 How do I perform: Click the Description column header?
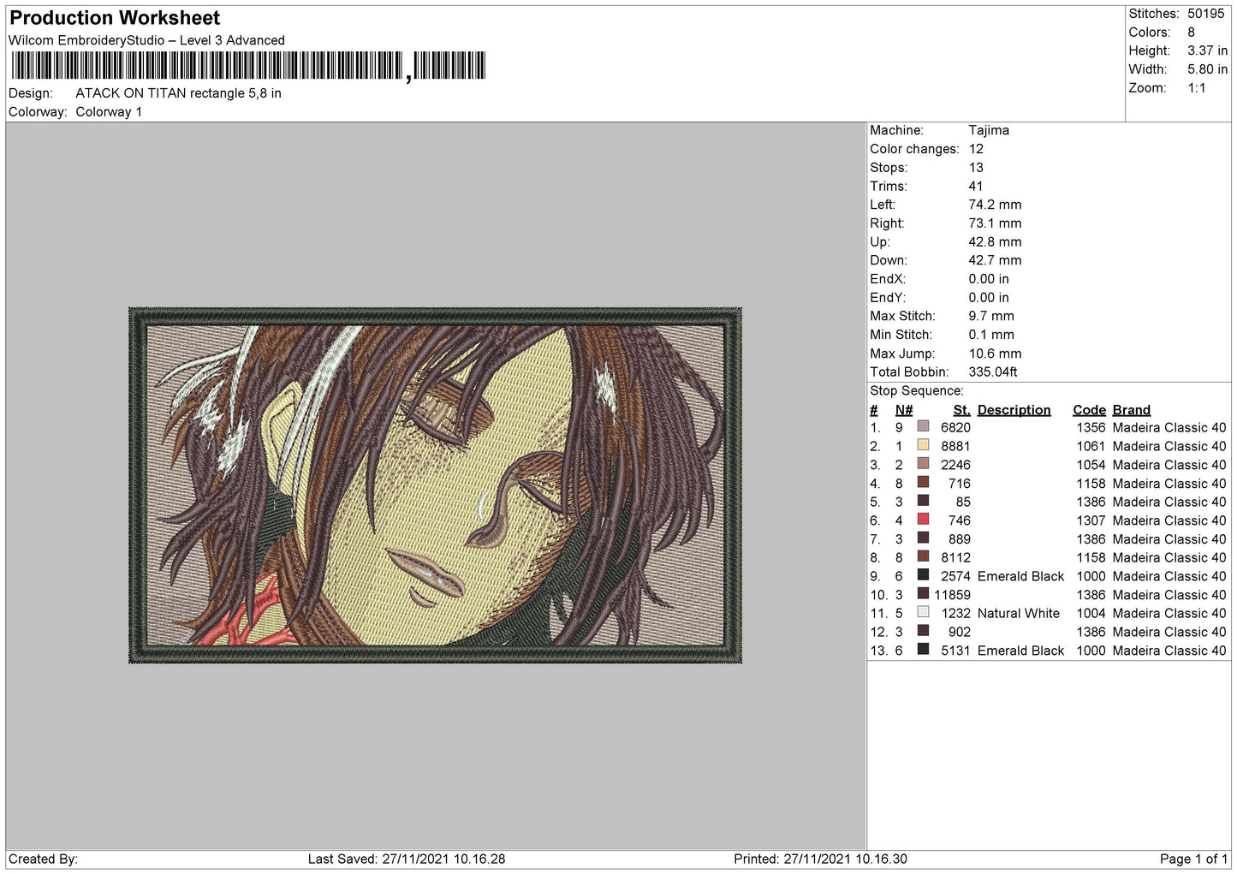click(x=1014, y=410)
